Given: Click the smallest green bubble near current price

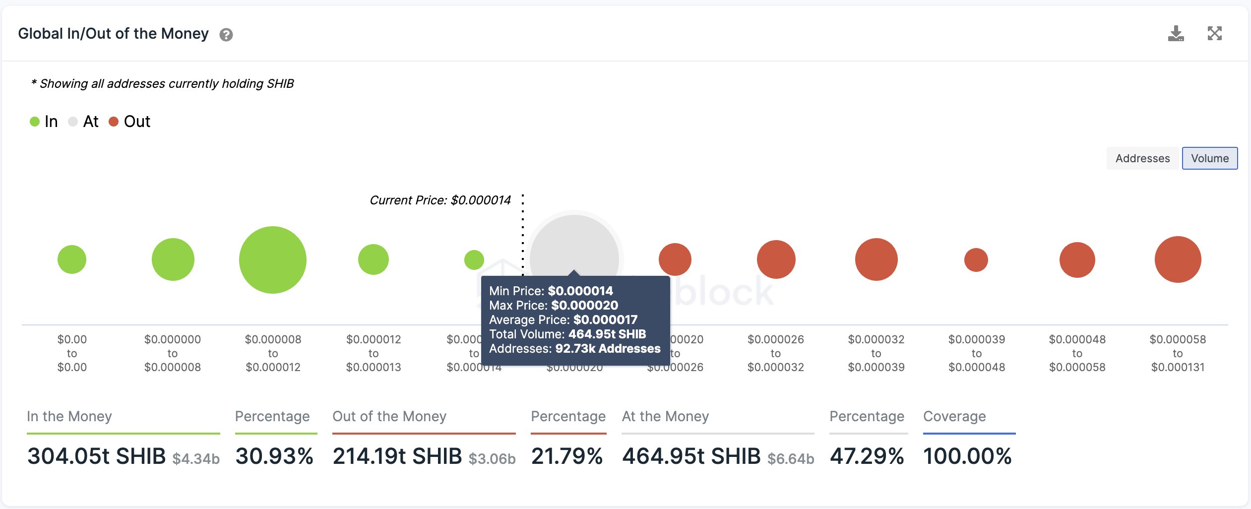Looking at the screenshot, I should (474, 259).
